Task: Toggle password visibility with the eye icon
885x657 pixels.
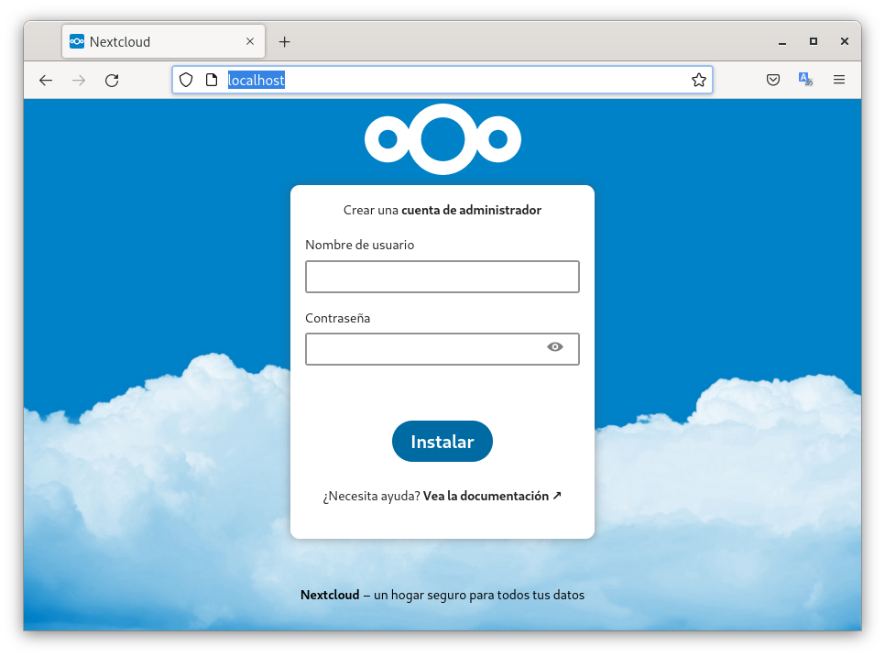Action: tap(554, 347)
